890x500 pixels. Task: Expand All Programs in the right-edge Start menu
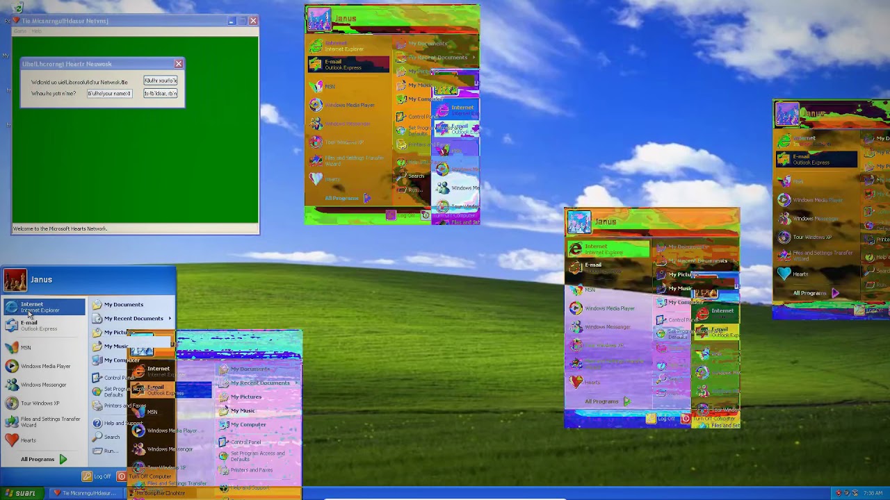816,293
